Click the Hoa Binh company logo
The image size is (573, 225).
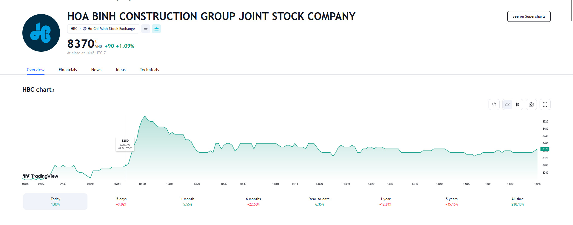[41, 33]
